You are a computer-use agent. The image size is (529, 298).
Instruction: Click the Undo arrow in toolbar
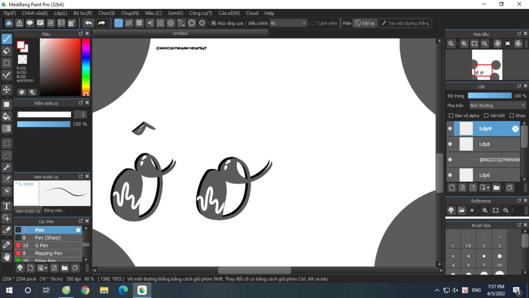click(88, 23)
